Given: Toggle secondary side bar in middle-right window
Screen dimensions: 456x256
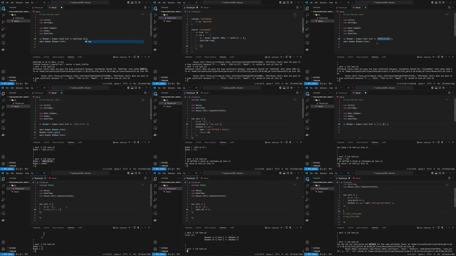Looking at the screenshot, I should (x=439, y=88).
